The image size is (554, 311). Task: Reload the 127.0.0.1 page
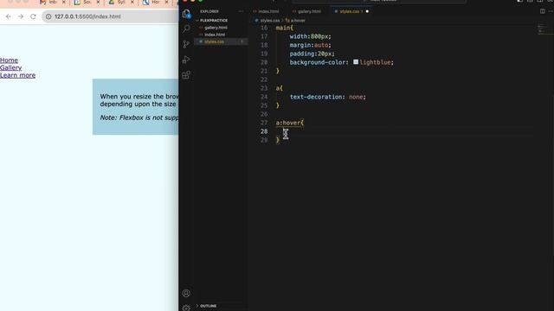coord(33,16)
